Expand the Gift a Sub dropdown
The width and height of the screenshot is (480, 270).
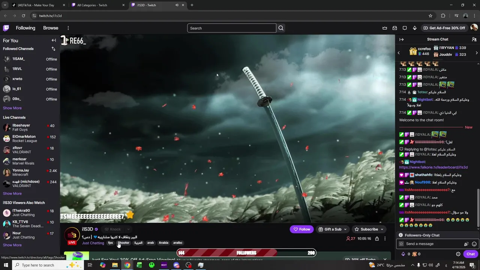pos(345,229)
